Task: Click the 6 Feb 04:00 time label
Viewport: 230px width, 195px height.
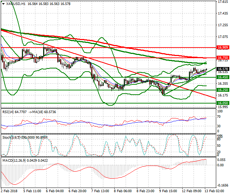Action: 55,191
